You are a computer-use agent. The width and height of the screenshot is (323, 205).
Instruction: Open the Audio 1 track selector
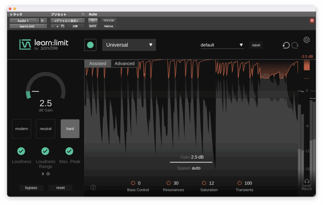[24, 20]
